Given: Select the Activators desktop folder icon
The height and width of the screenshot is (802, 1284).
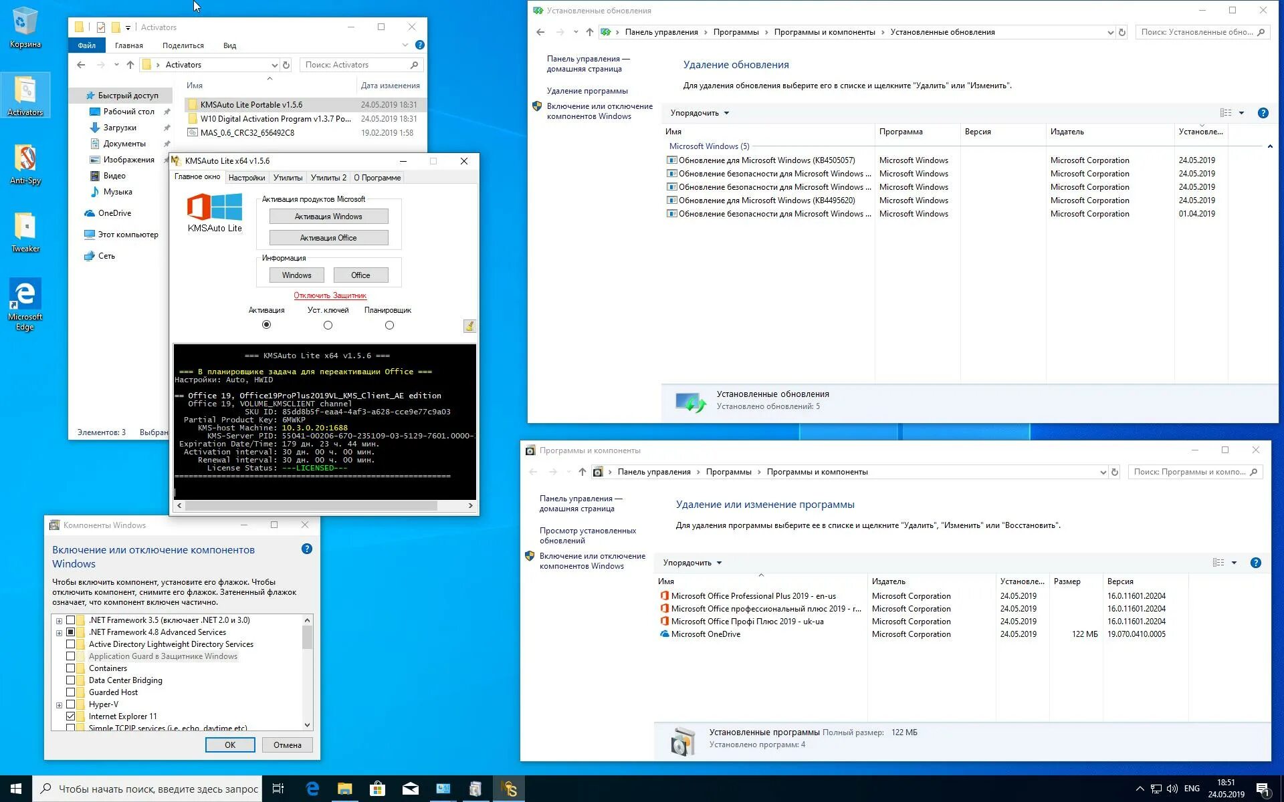Looking at the screenshot, I should pos(25,96).
